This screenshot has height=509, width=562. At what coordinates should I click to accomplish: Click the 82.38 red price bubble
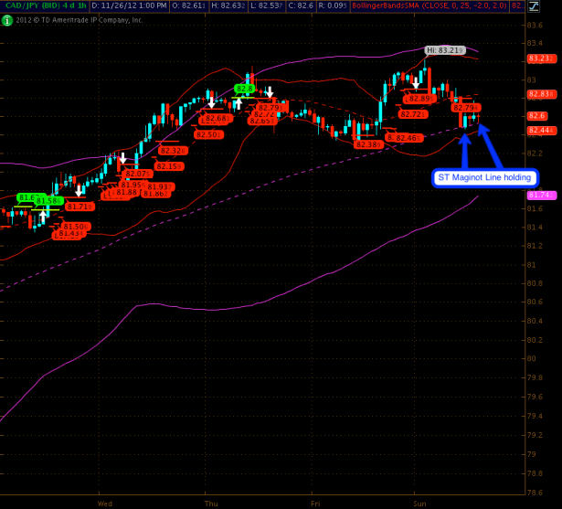pyautogui.click(x=368, y=144)
